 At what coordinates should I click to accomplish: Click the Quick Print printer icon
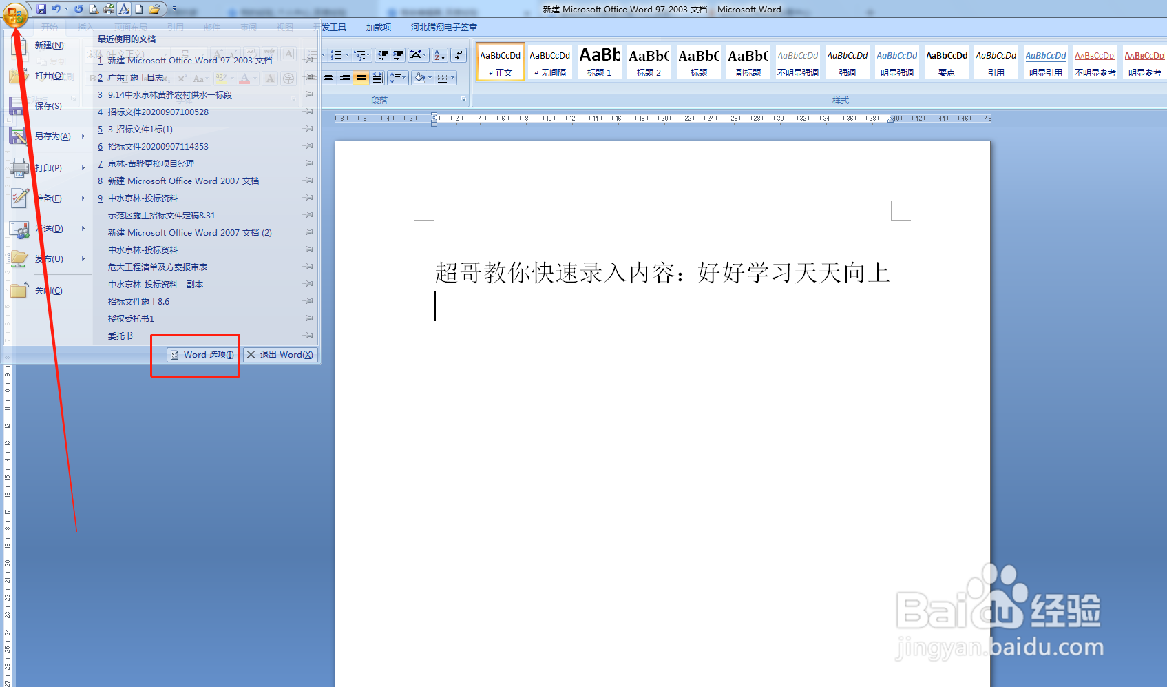click(109, 9)
